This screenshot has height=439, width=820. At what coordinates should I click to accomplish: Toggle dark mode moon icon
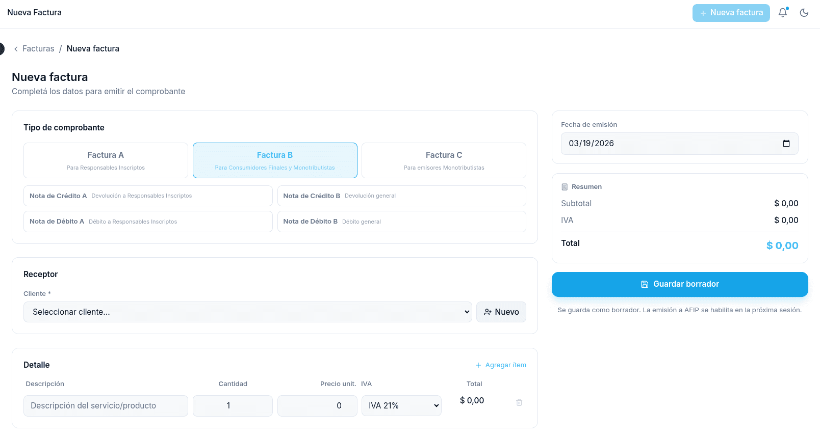[804, 13]
